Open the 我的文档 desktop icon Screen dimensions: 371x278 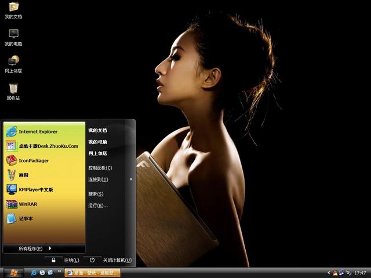(x=13, y=10)
